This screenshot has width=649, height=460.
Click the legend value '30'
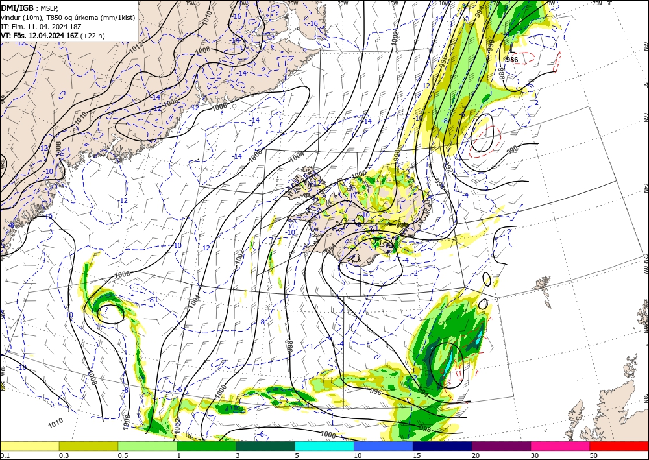click(x=534, y=455)
